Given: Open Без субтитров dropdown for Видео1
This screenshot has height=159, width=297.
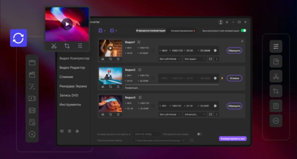Looking at the screenshot, I should pyautogui.click(x=170, y=59).
